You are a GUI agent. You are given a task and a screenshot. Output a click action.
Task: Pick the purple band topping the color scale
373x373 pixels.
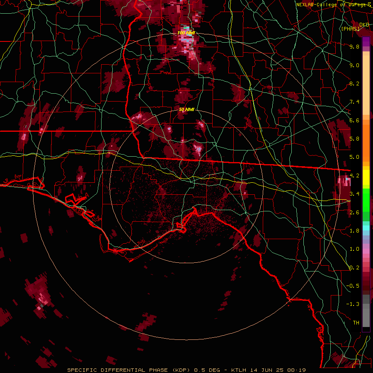[x=366, y=41]
